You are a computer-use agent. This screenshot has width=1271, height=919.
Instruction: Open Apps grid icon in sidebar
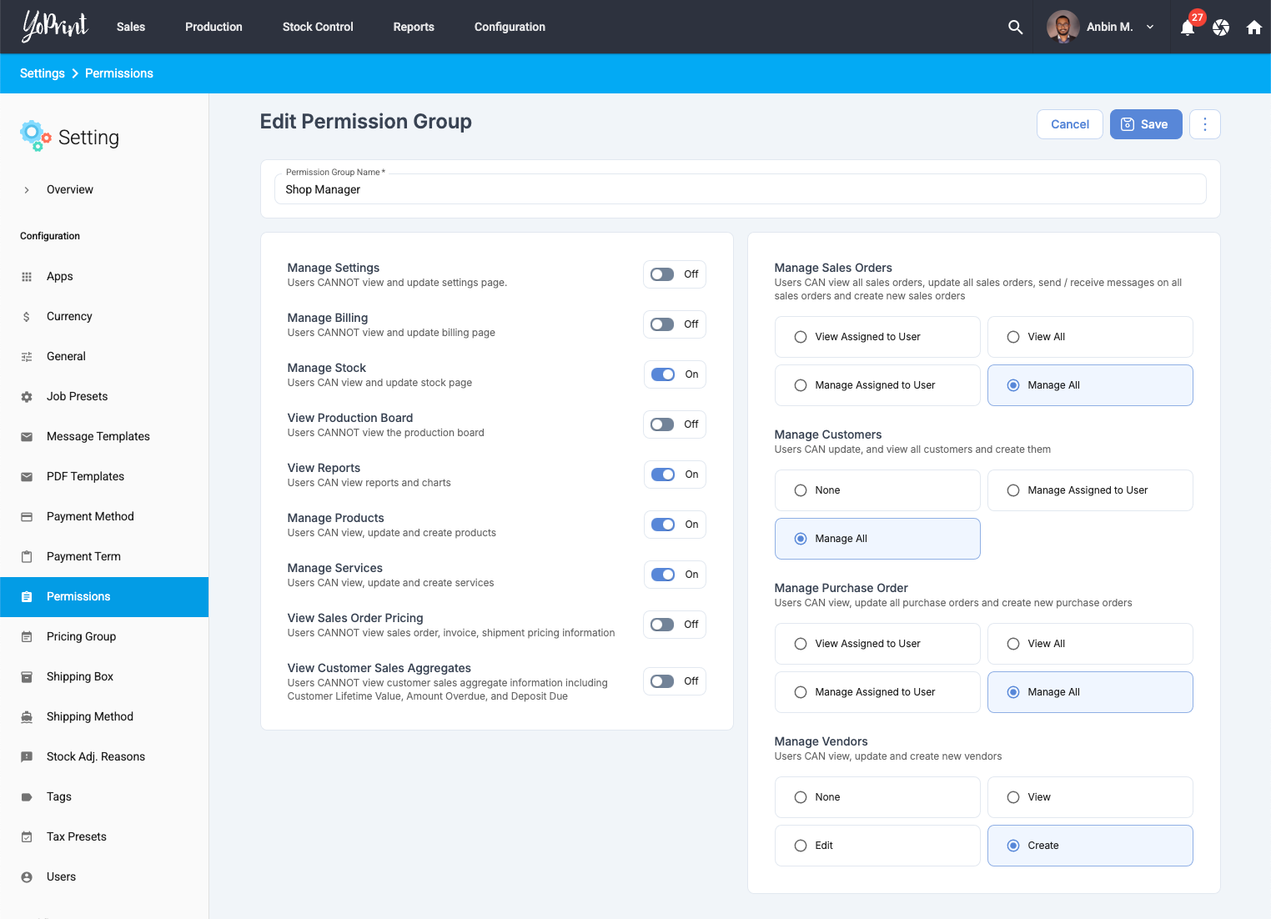pyautogui.click(x=27, y=277)
